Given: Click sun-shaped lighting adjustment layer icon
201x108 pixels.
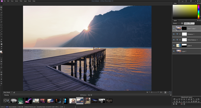Looking at the screenshot, I should tap(182, 99).
